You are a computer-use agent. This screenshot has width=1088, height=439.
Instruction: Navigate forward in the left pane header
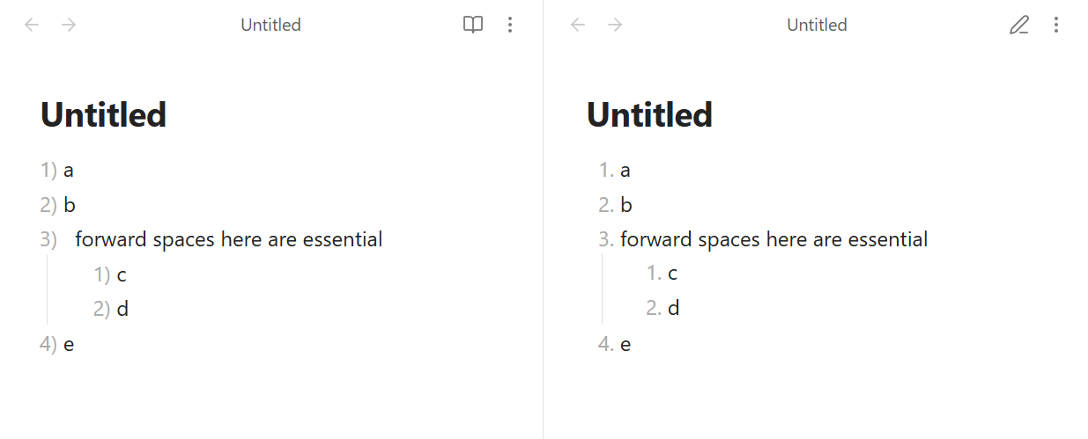69,25
